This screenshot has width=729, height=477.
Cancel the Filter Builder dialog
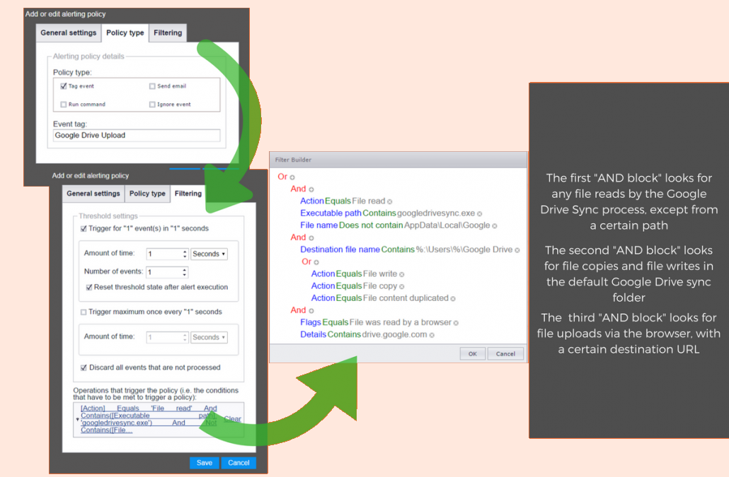tap(505, 354)
